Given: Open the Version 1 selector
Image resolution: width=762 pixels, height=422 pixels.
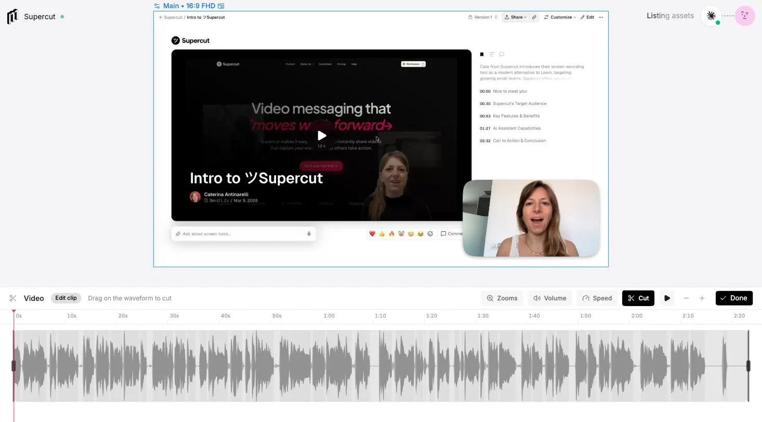Looking at the screenshot, I should point(483,17).
